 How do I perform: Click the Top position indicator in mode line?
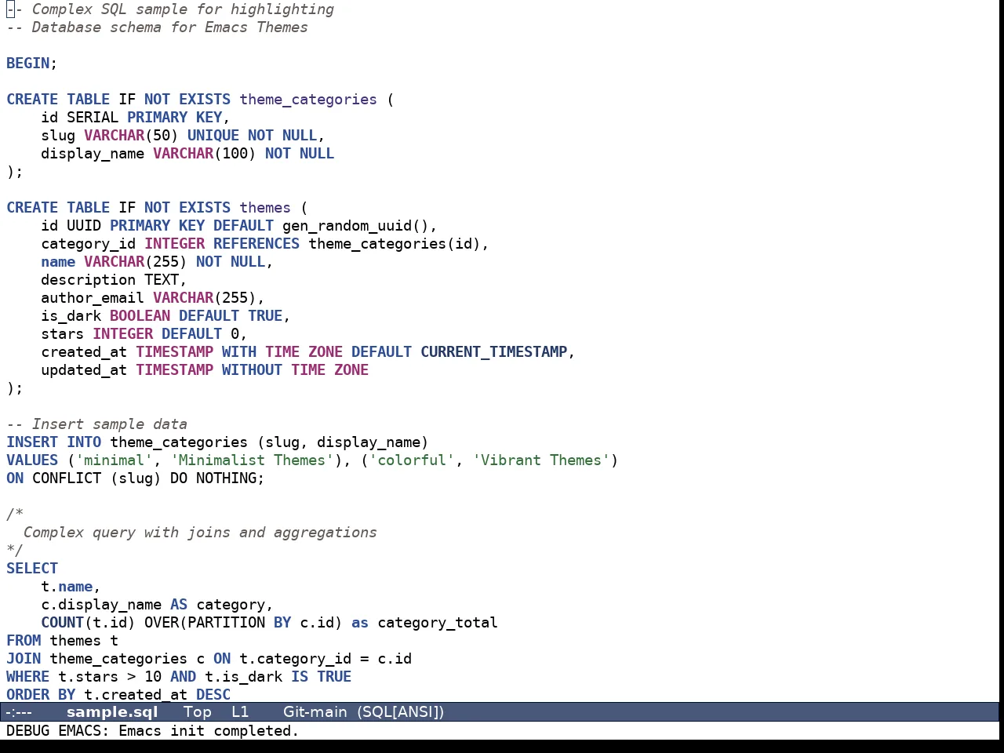(x=198, y=712)
